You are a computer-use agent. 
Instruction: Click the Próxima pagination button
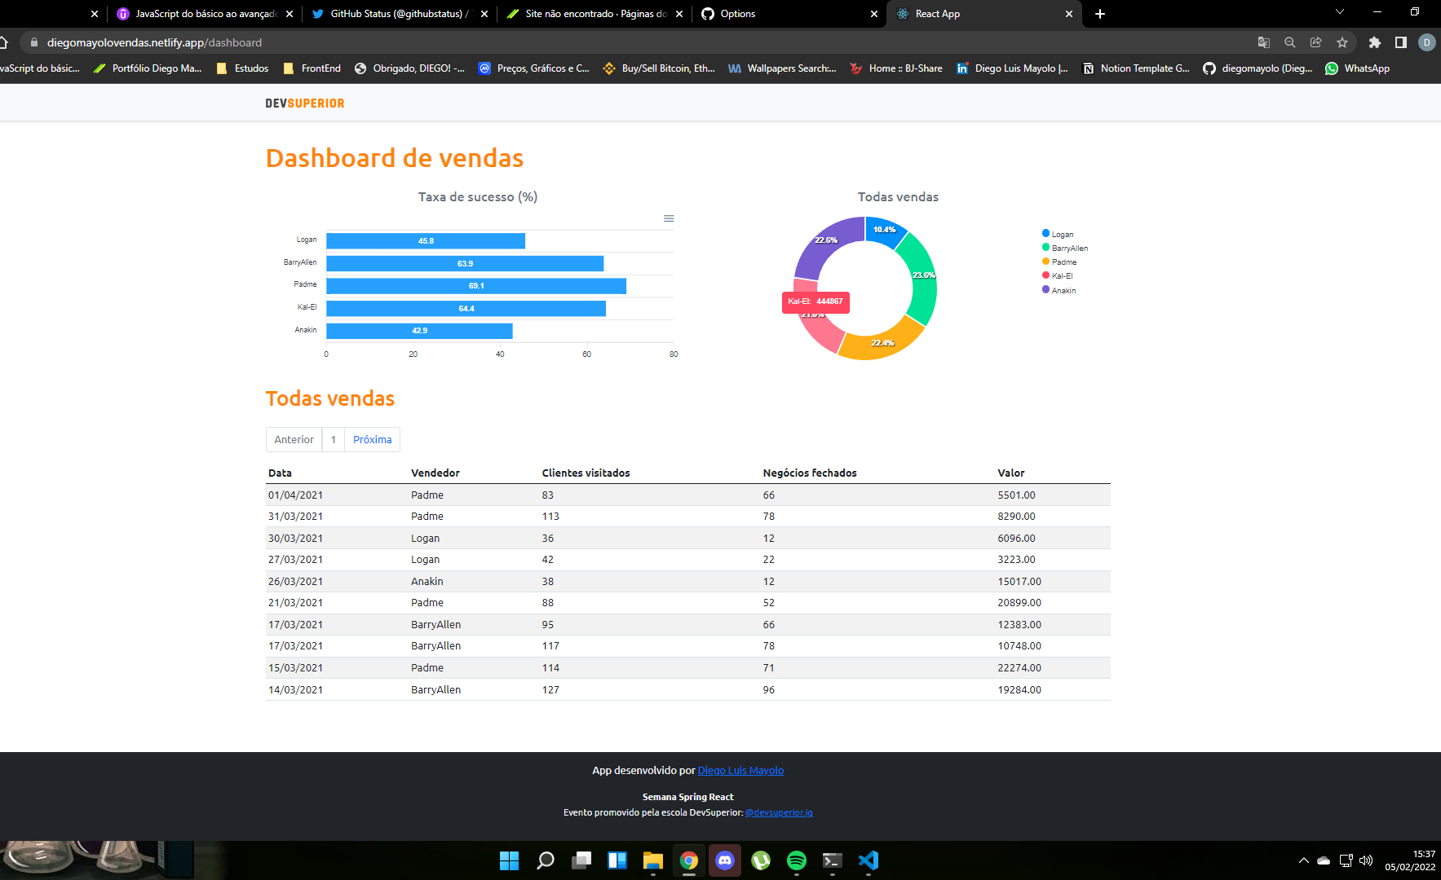[372, 439]
